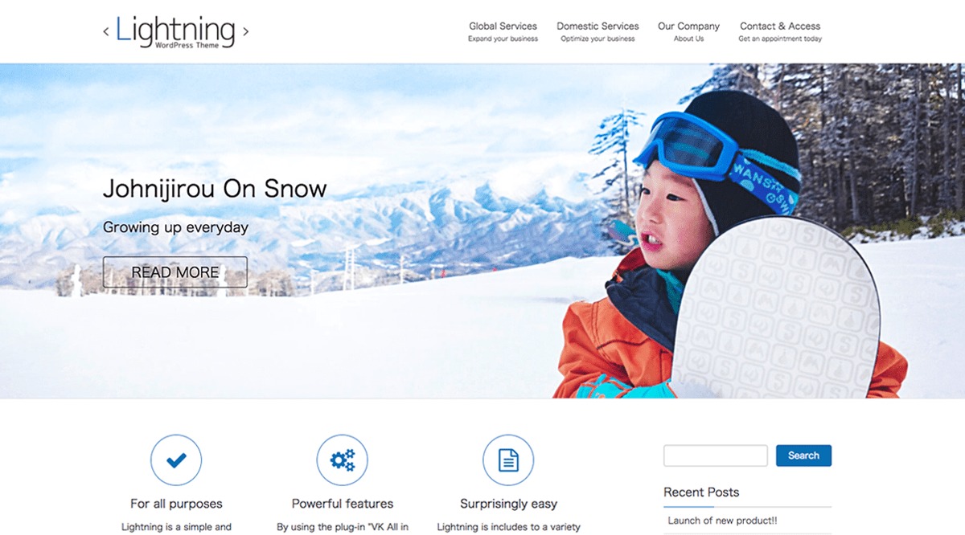Click the document Surprisingly easy icon
Image resolution: width=965 pixels, height=535 pixels.
tap(508, 460)
